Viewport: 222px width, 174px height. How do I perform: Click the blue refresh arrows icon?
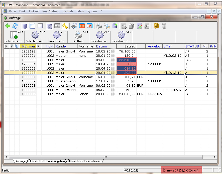(16, 26)
